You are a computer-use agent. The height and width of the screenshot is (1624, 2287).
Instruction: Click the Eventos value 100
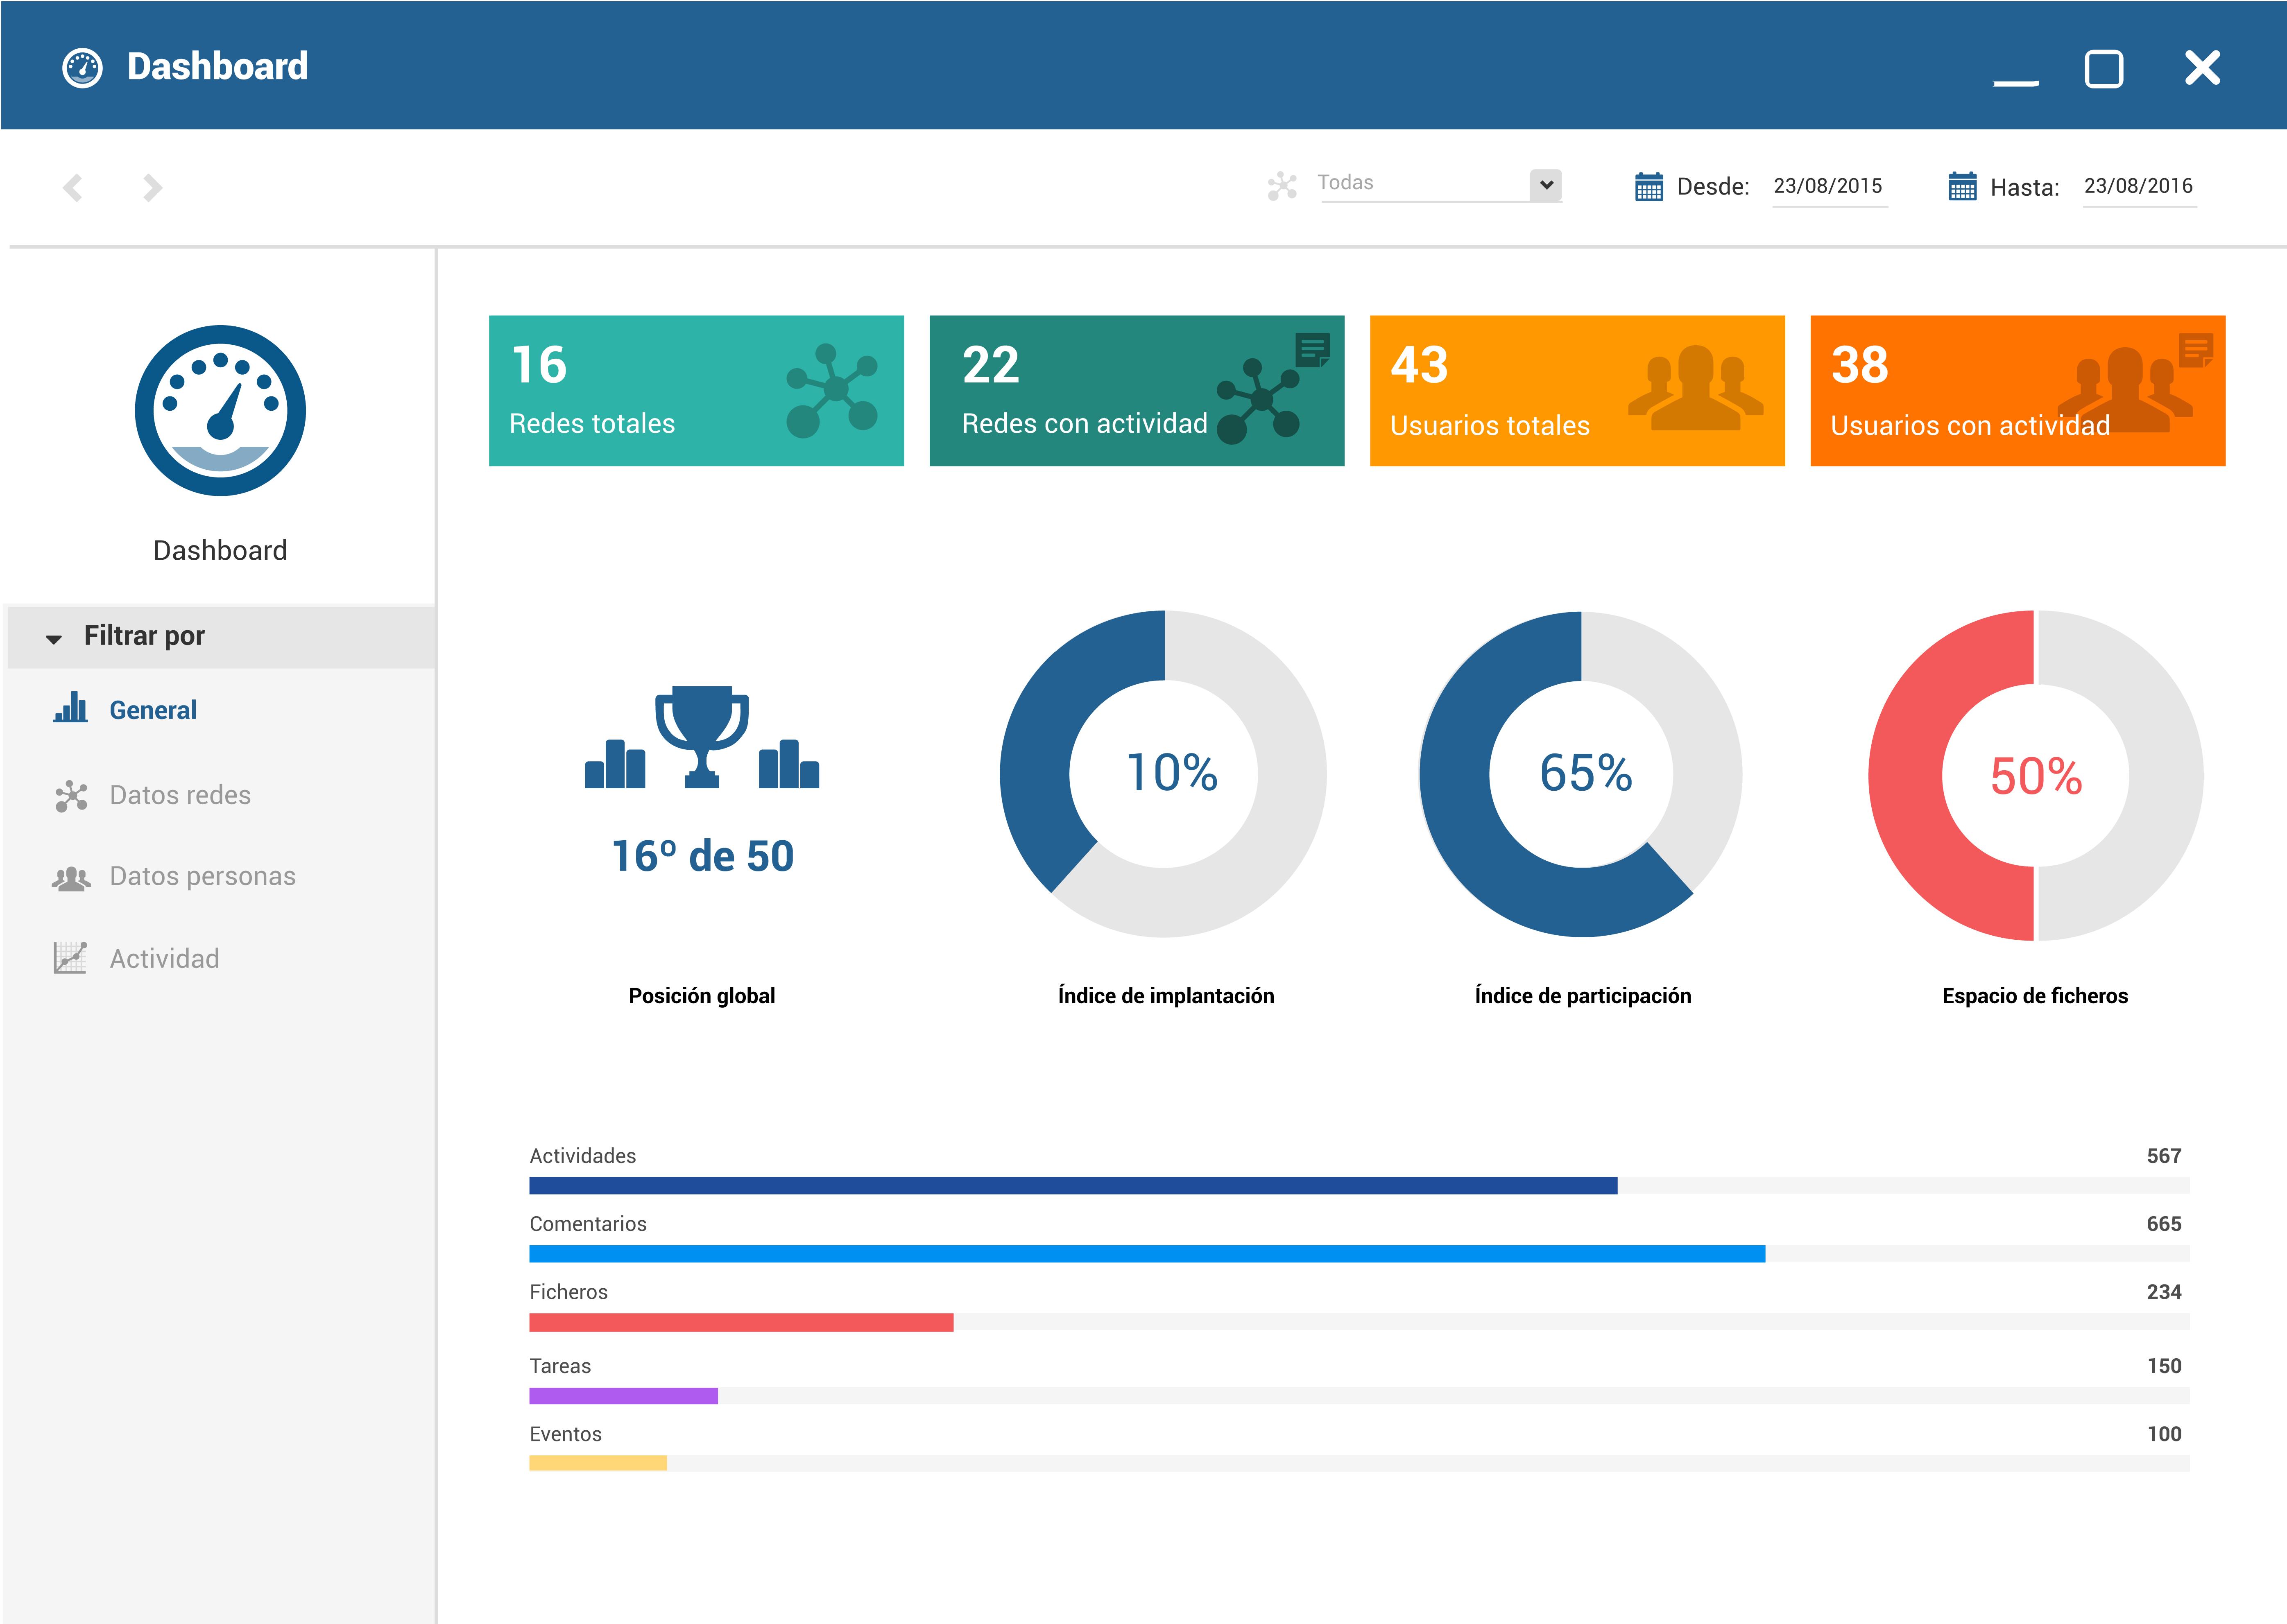[x=2164, y=1434]
